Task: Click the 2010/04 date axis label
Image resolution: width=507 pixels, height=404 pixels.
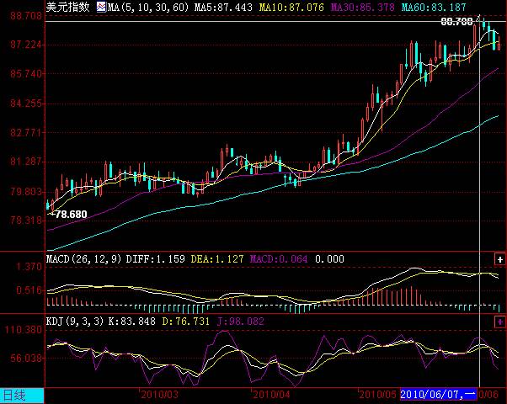Action: pos(271,395)
